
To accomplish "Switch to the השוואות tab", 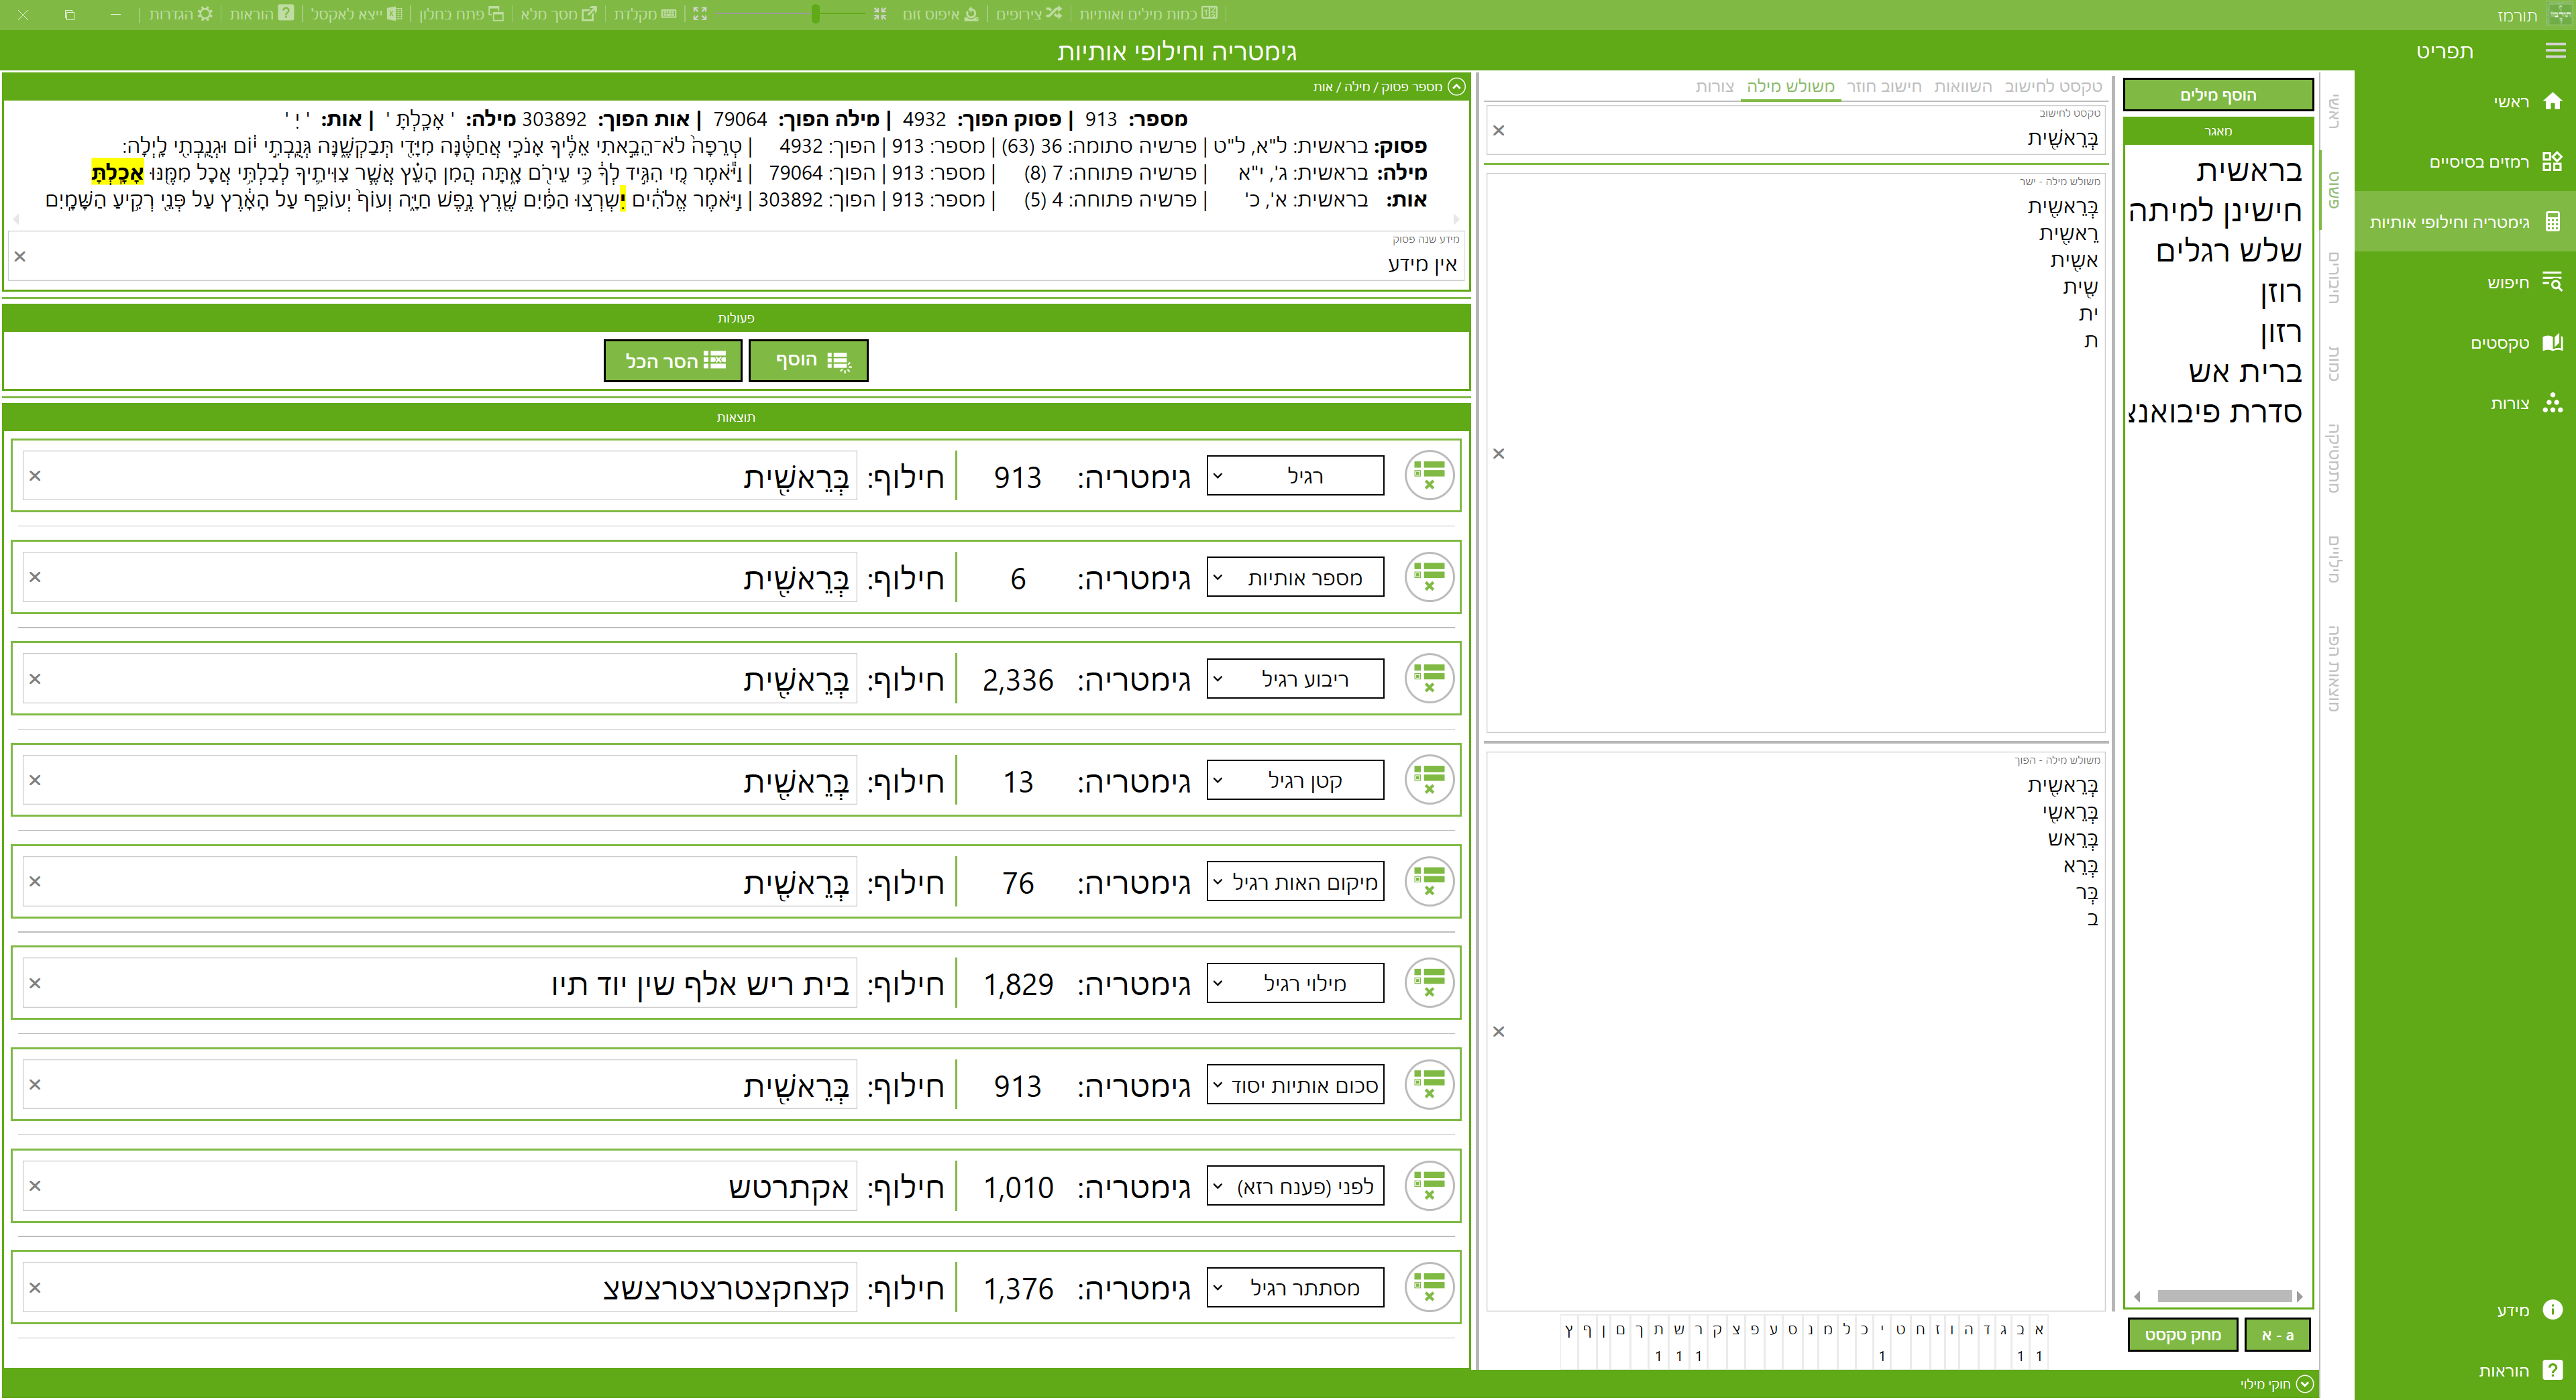I will 1962,87.
